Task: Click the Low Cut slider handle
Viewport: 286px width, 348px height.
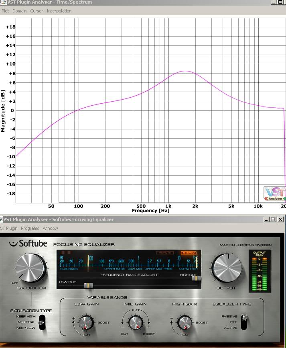Action: click(88, 285)
